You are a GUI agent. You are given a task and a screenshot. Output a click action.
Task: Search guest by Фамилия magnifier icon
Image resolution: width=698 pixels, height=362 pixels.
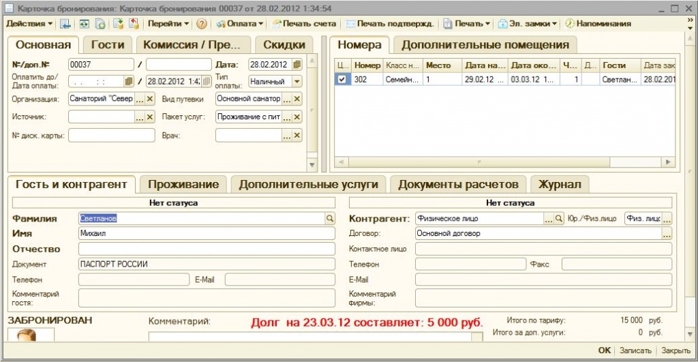tap(330, 218)
